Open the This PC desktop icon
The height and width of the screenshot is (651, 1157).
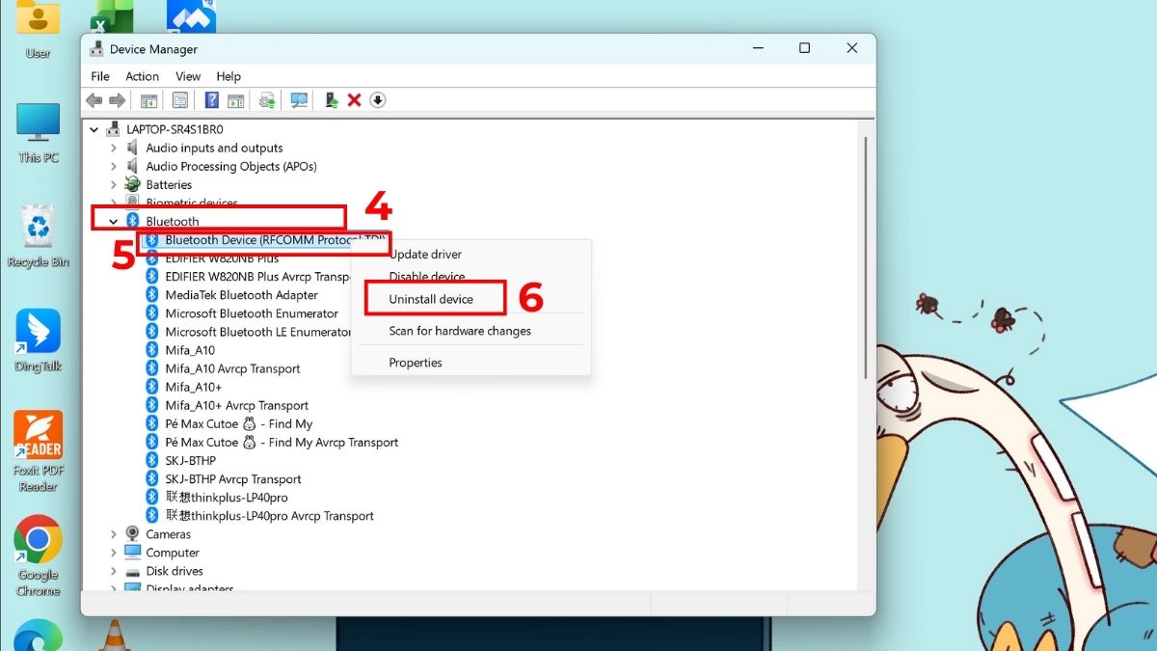pos(39,132)
